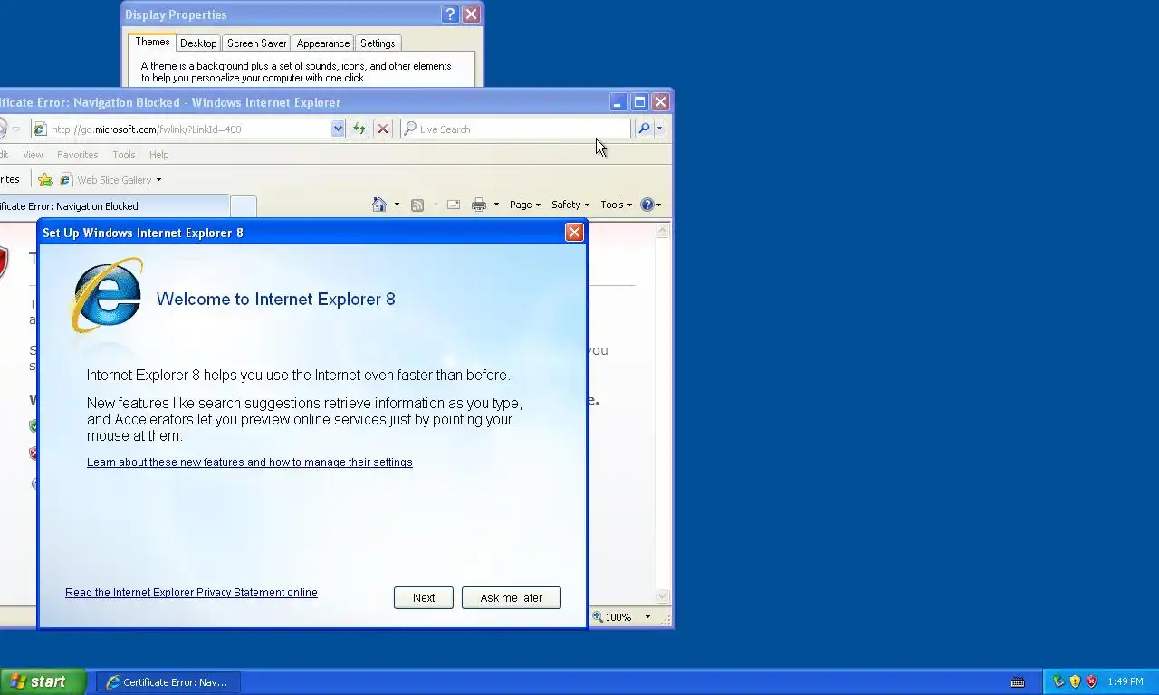Click the page scrollbar up arrow
This screenshot has height=695, width=1159.
point(662,232)
